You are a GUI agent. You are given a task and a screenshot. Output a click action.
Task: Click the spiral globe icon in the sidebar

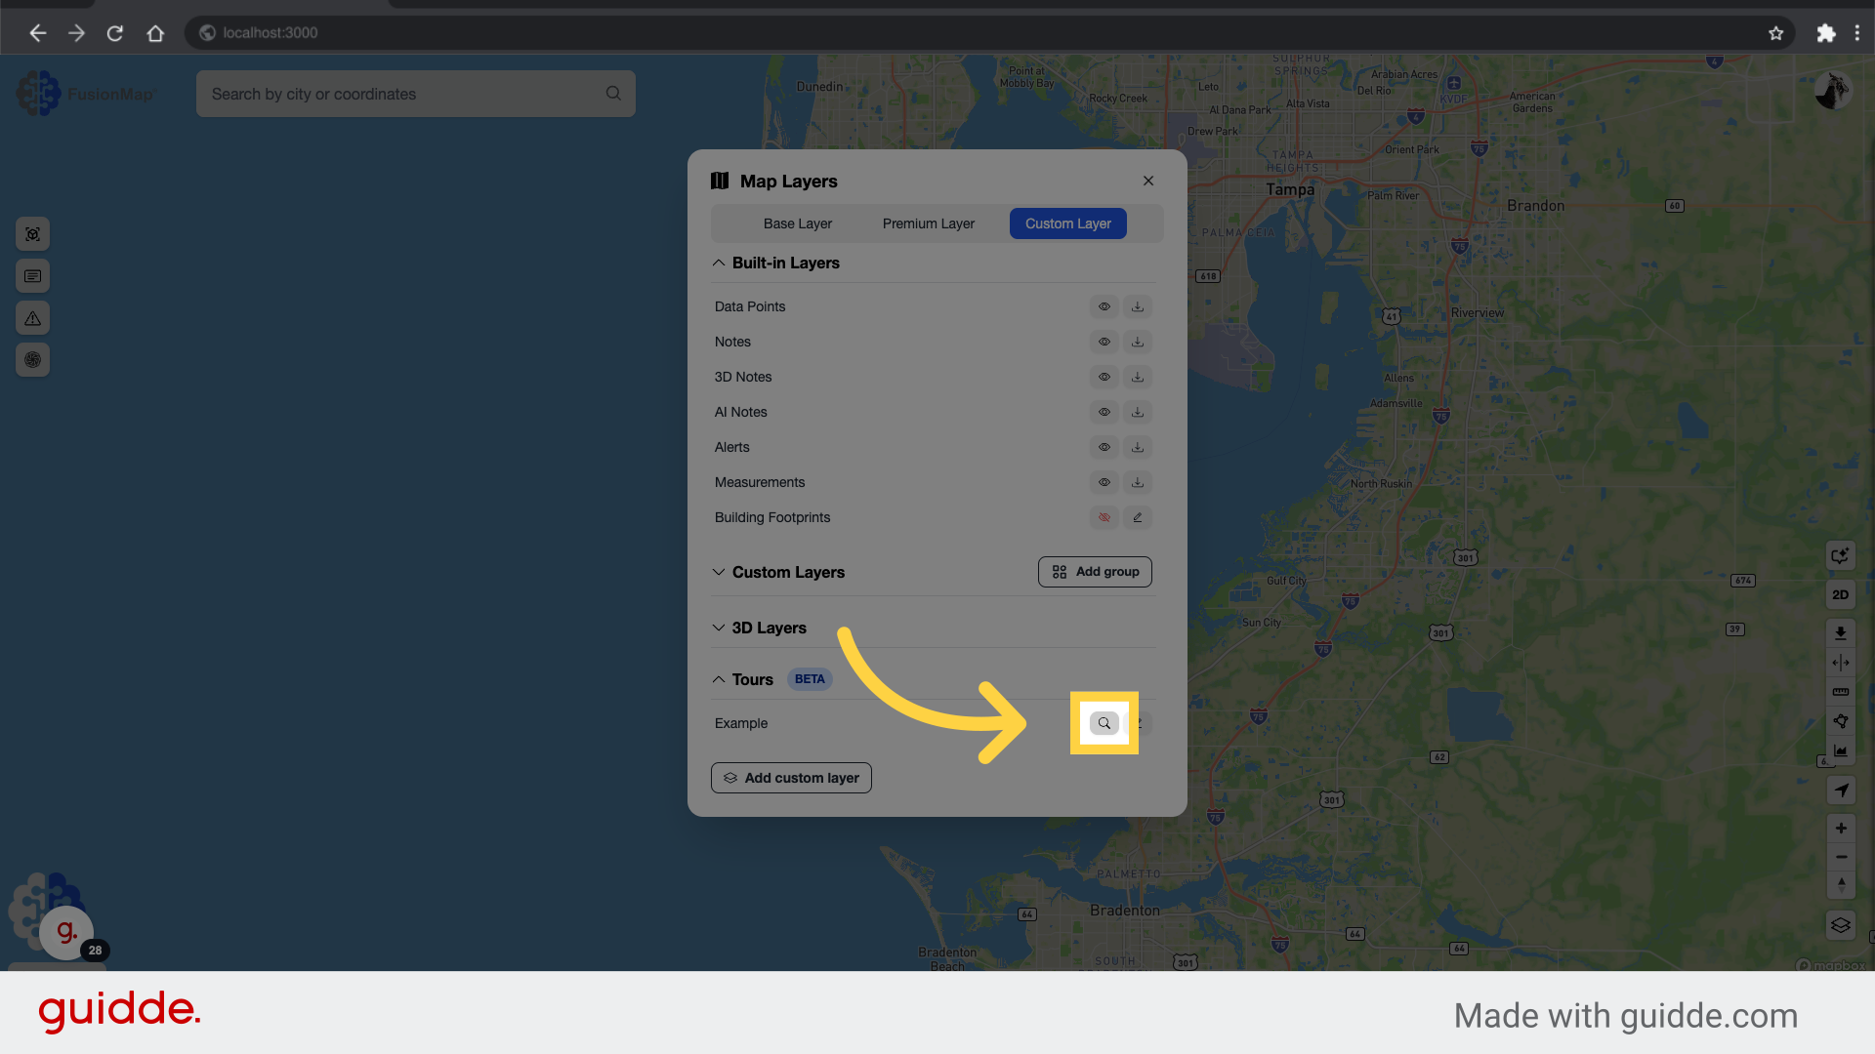pyautogui.click(x=32, y=359)
